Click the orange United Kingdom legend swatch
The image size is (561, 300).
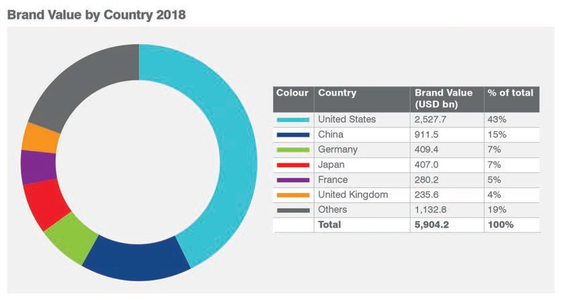[x=293, y=195]
